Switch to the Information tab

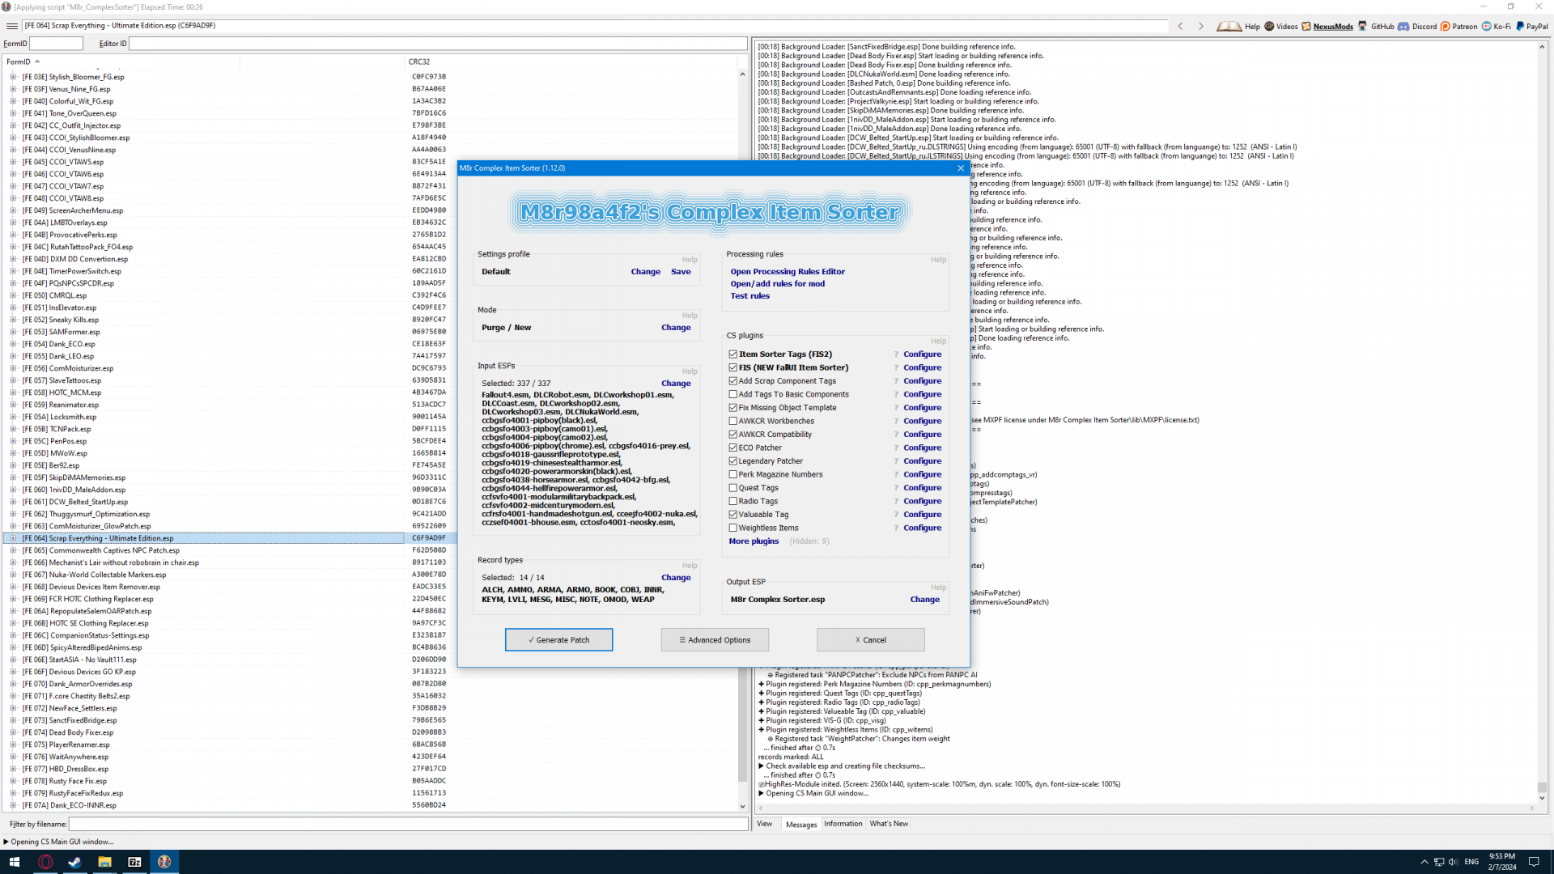point(843,824)
